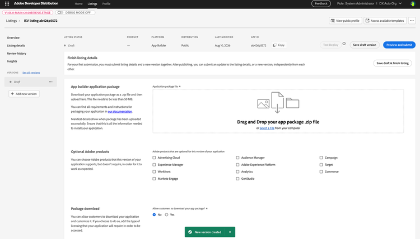Click the Listings breadcrumb link
420x239 pixels.
[x=11, y=21]
